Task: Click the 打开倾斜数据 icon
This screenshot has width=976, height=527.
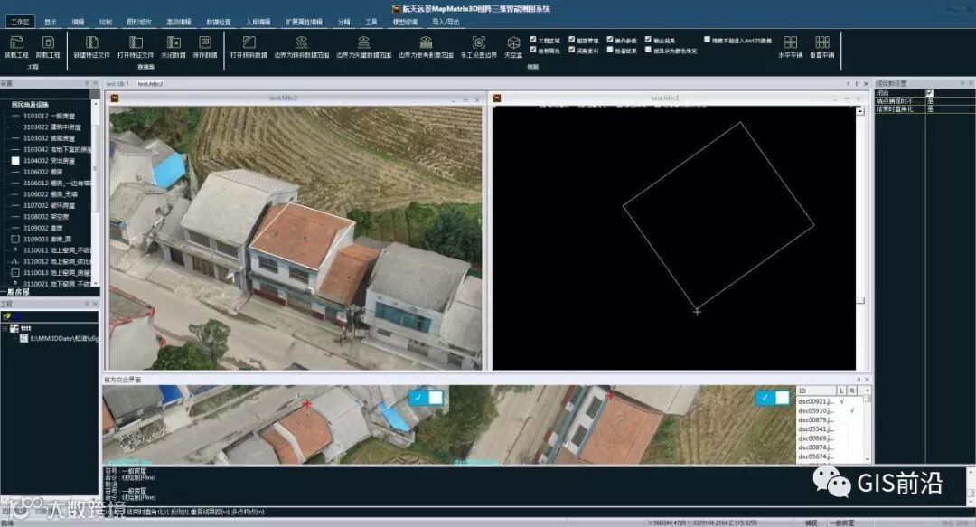Action: click(249, 42)
